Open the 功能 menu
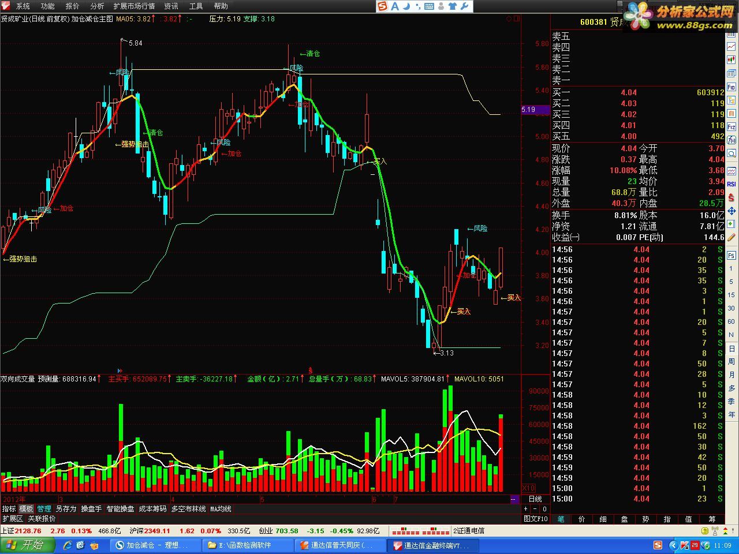This screenshot has width=739, height=554. tap(47, 6)
